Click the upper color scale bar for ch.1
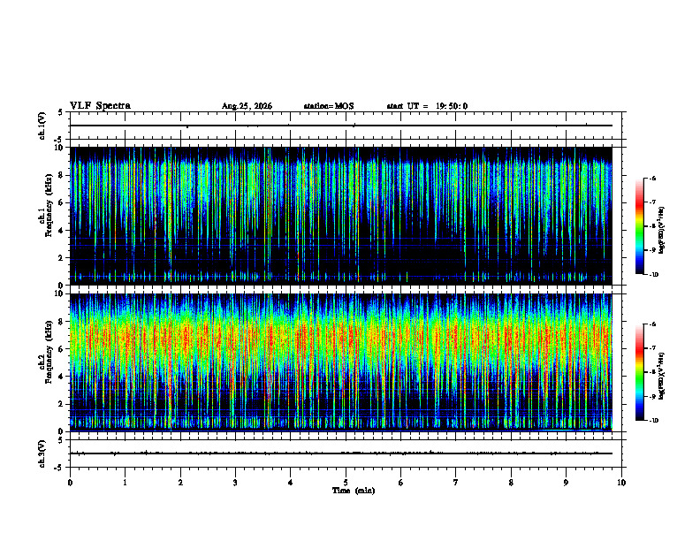Image resolution: width=700 pixels, height=541 pixels. click(x=639, y=226)
